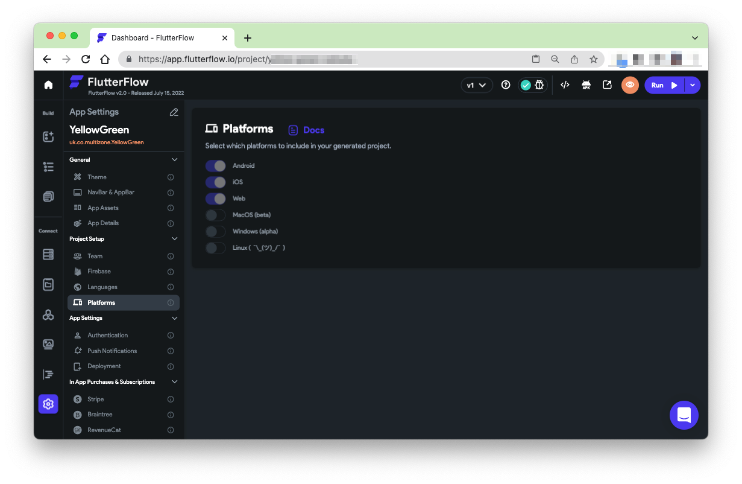Open Firebase settings
742x484 pixels.
click(124, 272)
